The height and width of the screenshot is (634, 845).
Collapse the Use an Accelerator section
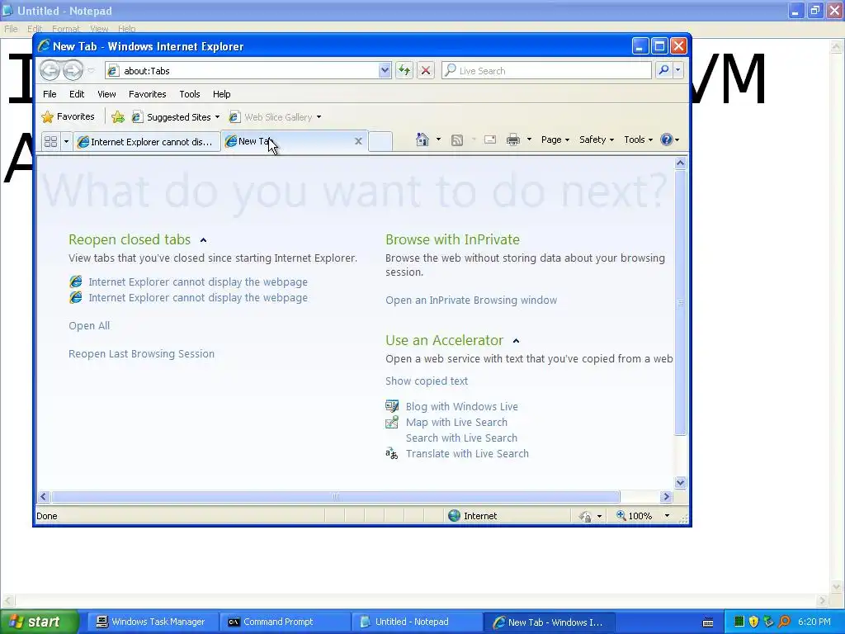(x=516, y=341)
